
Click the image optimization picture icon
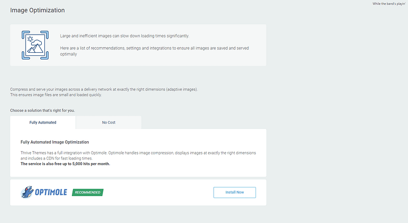pyautogui.click(x=35, y=45)
